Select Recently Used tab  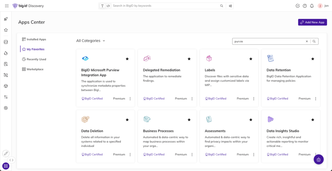point(34,59)
